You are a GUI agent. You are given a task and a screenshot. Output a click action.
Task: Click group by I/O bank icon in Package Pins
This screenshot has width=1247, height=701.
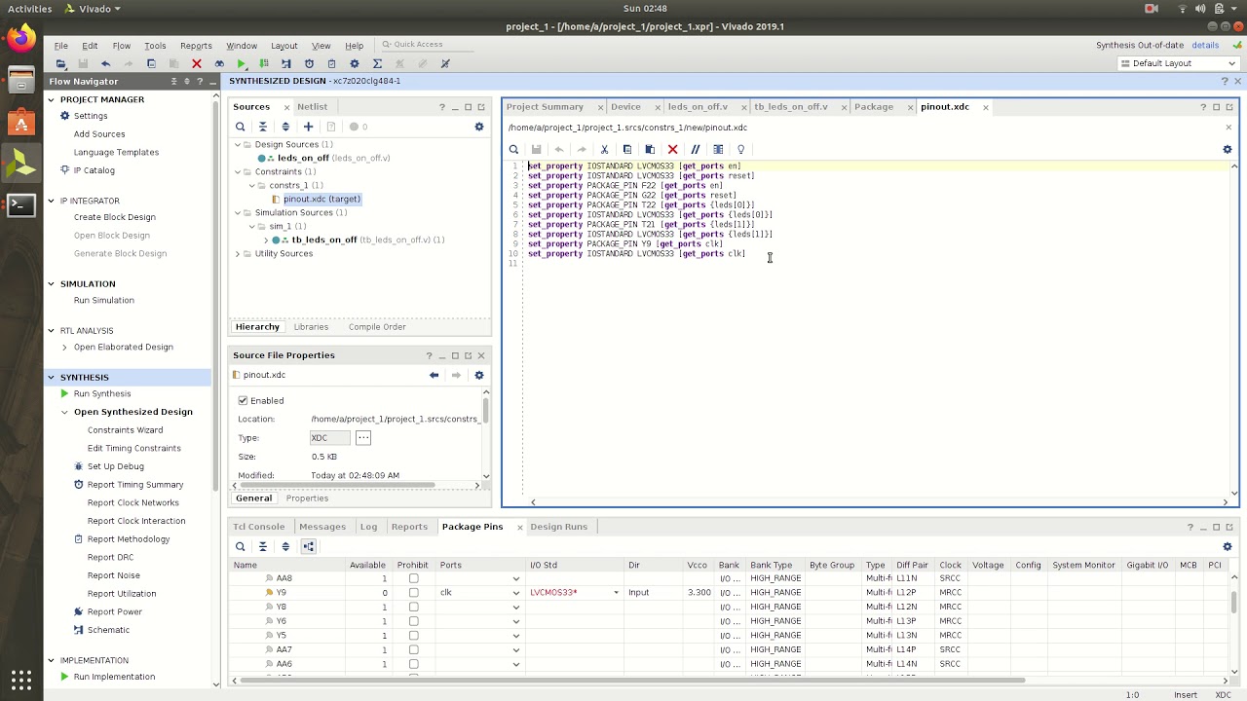point(308,546)
